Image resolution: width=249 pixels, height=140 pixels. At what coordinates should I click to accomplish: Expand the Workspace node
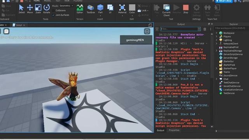[x=216, y=33]
